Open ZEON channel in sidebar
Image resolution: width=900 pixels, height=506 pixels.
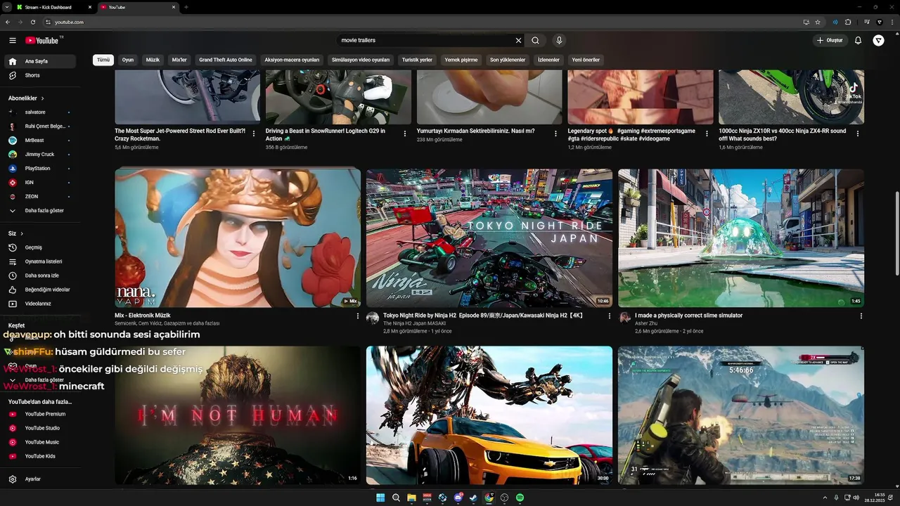pos(39,197)
